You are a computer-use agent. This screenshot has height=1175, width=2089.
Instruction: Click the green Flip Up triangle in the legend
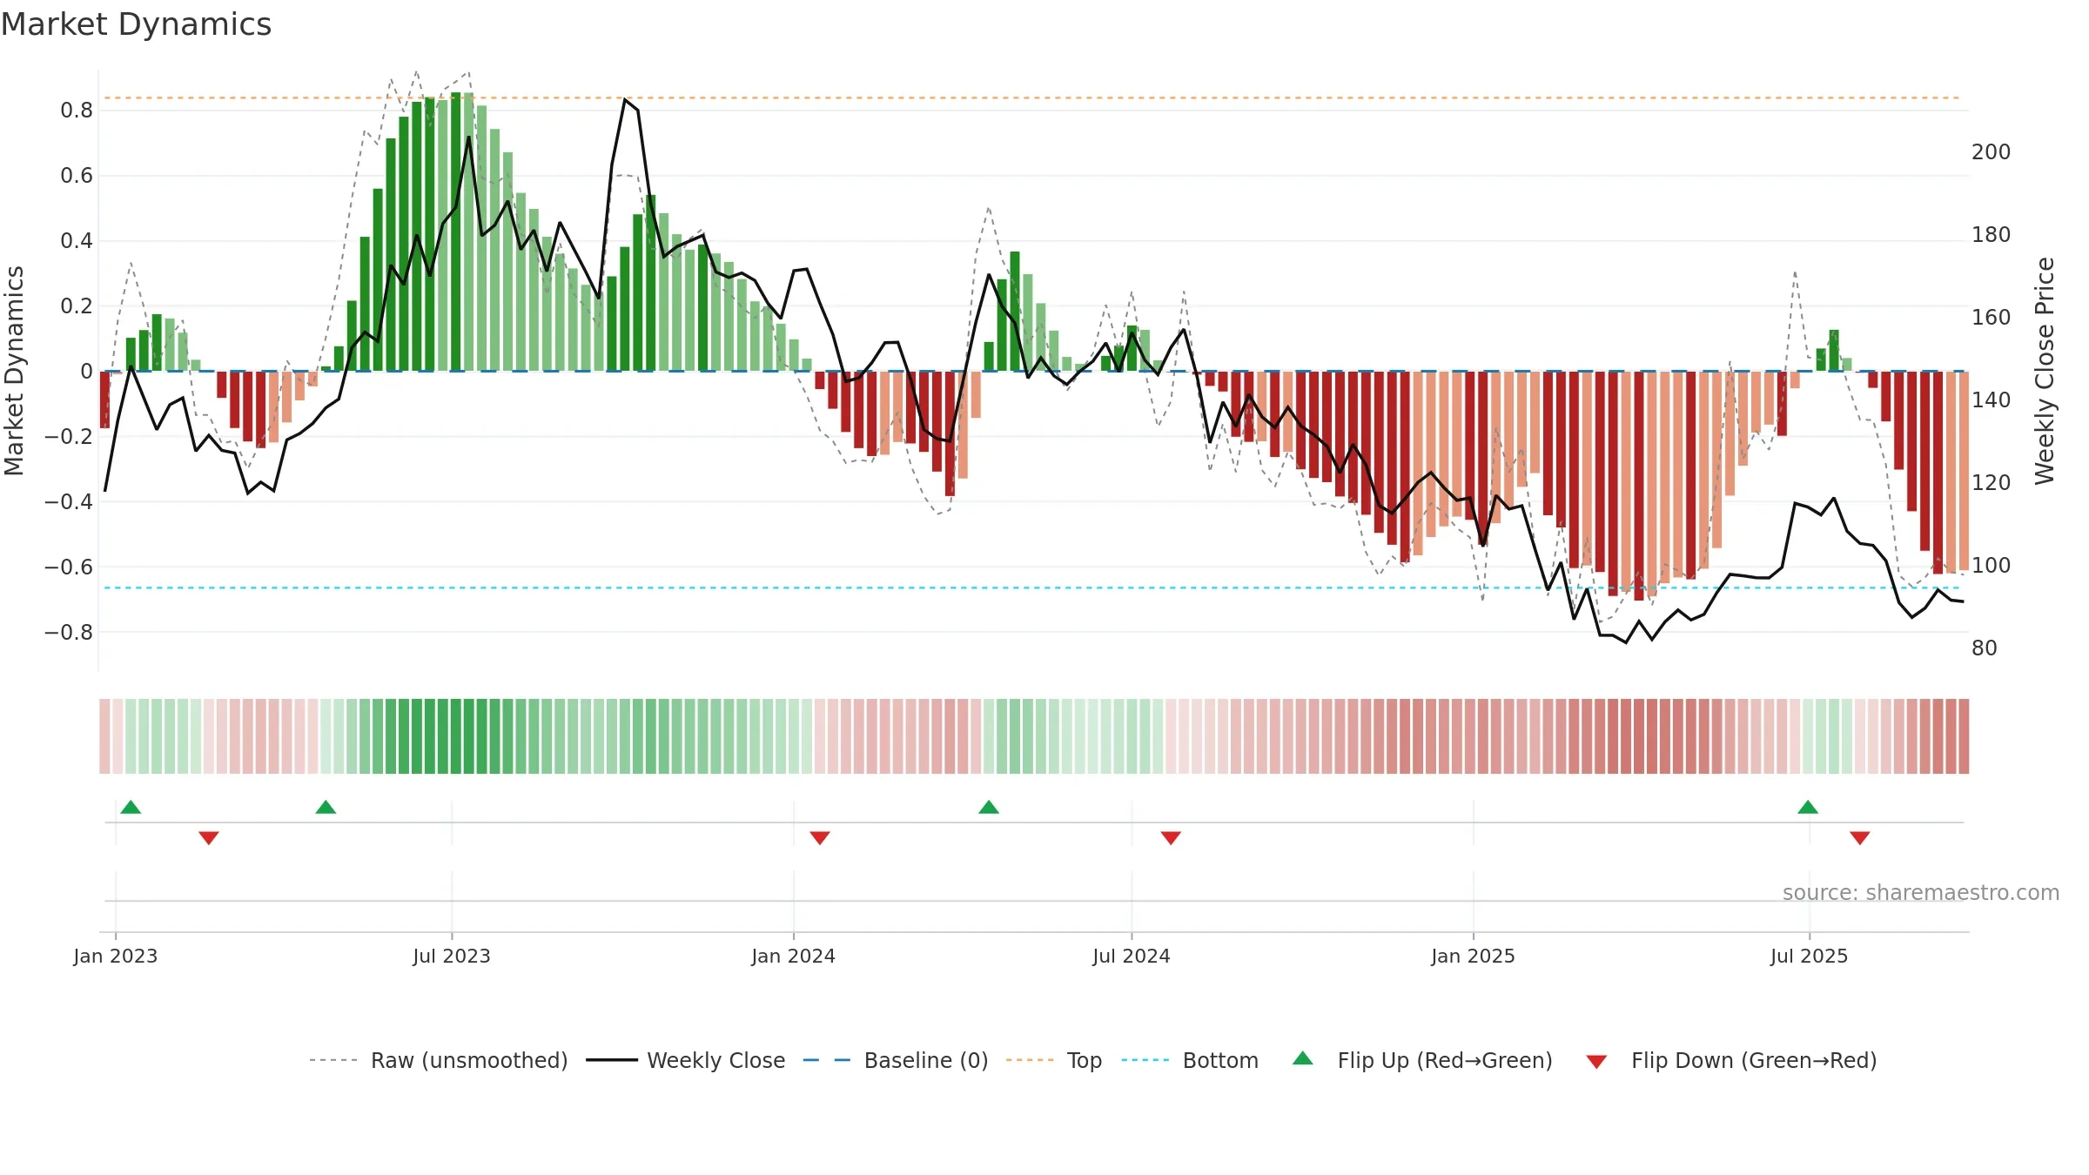pyautogui.click(x=1303, y=1058)
